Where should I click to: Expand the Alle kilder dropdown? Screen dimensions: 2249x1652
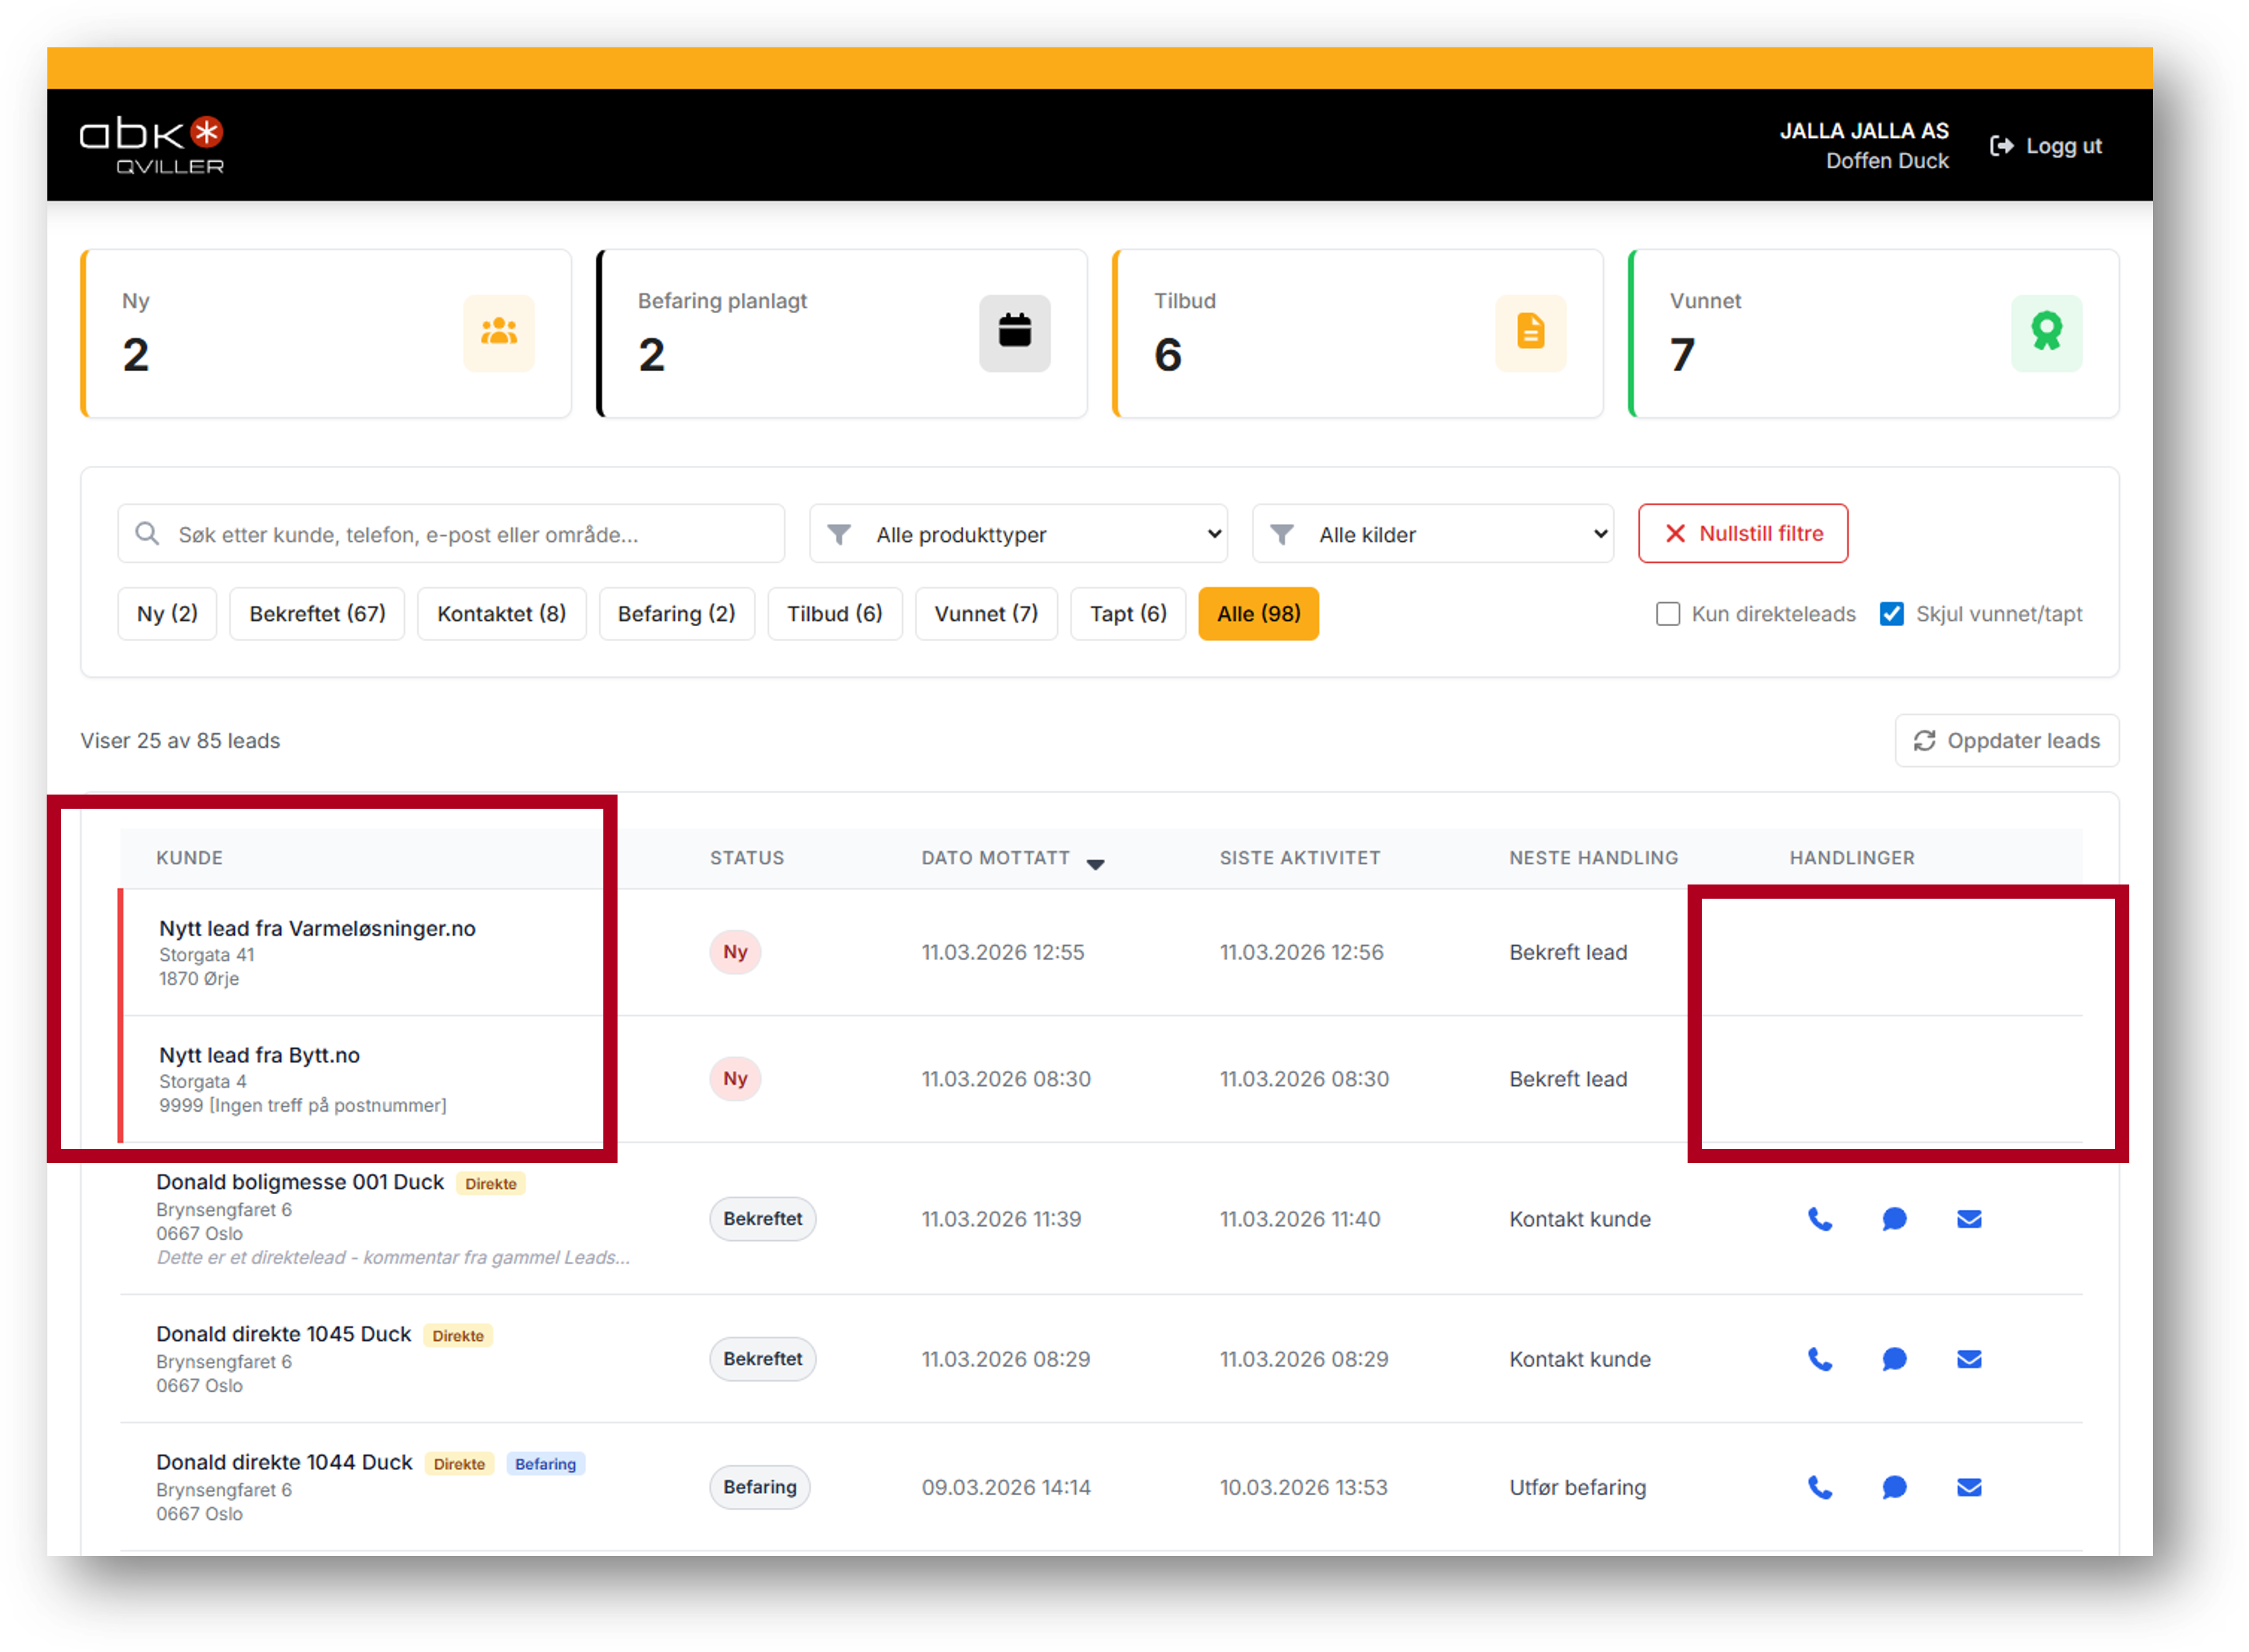pyautogui.click(x=1432, y=534)
